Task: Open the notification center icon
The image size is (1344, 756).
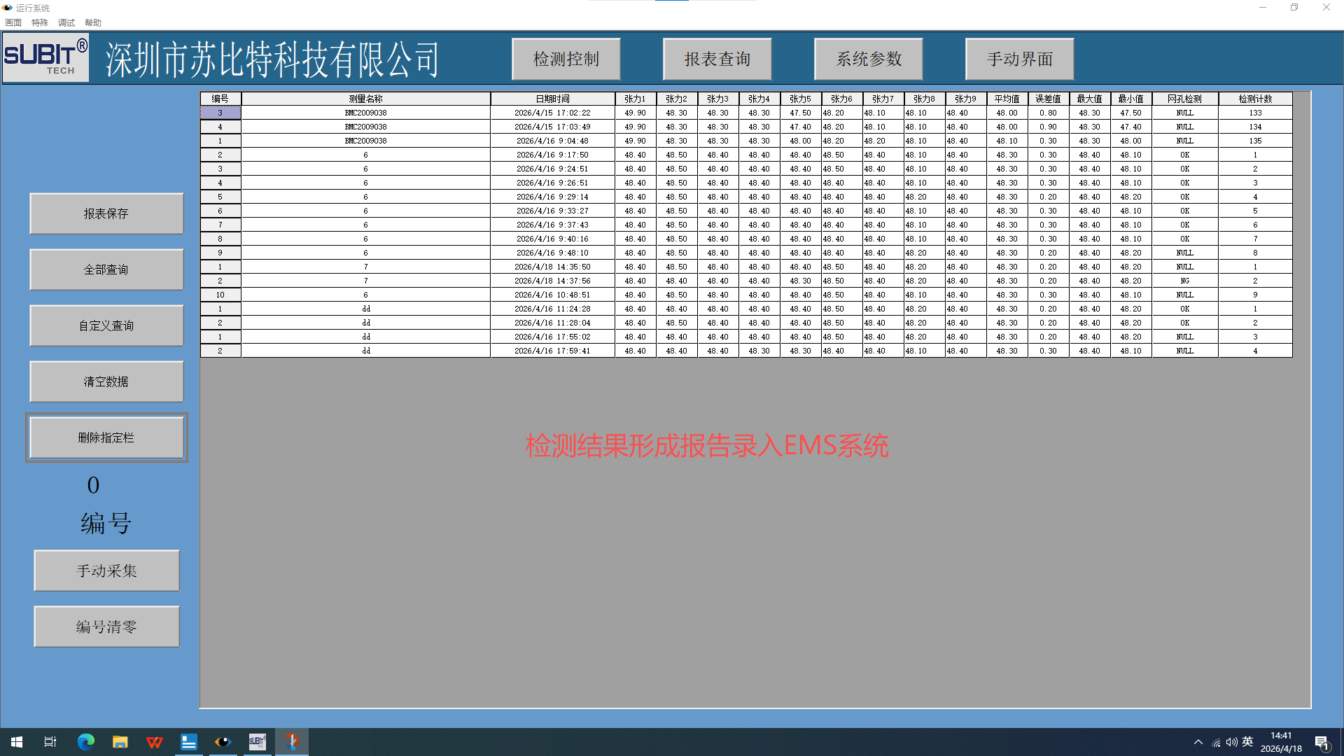Action: [x=1322, y=742]
